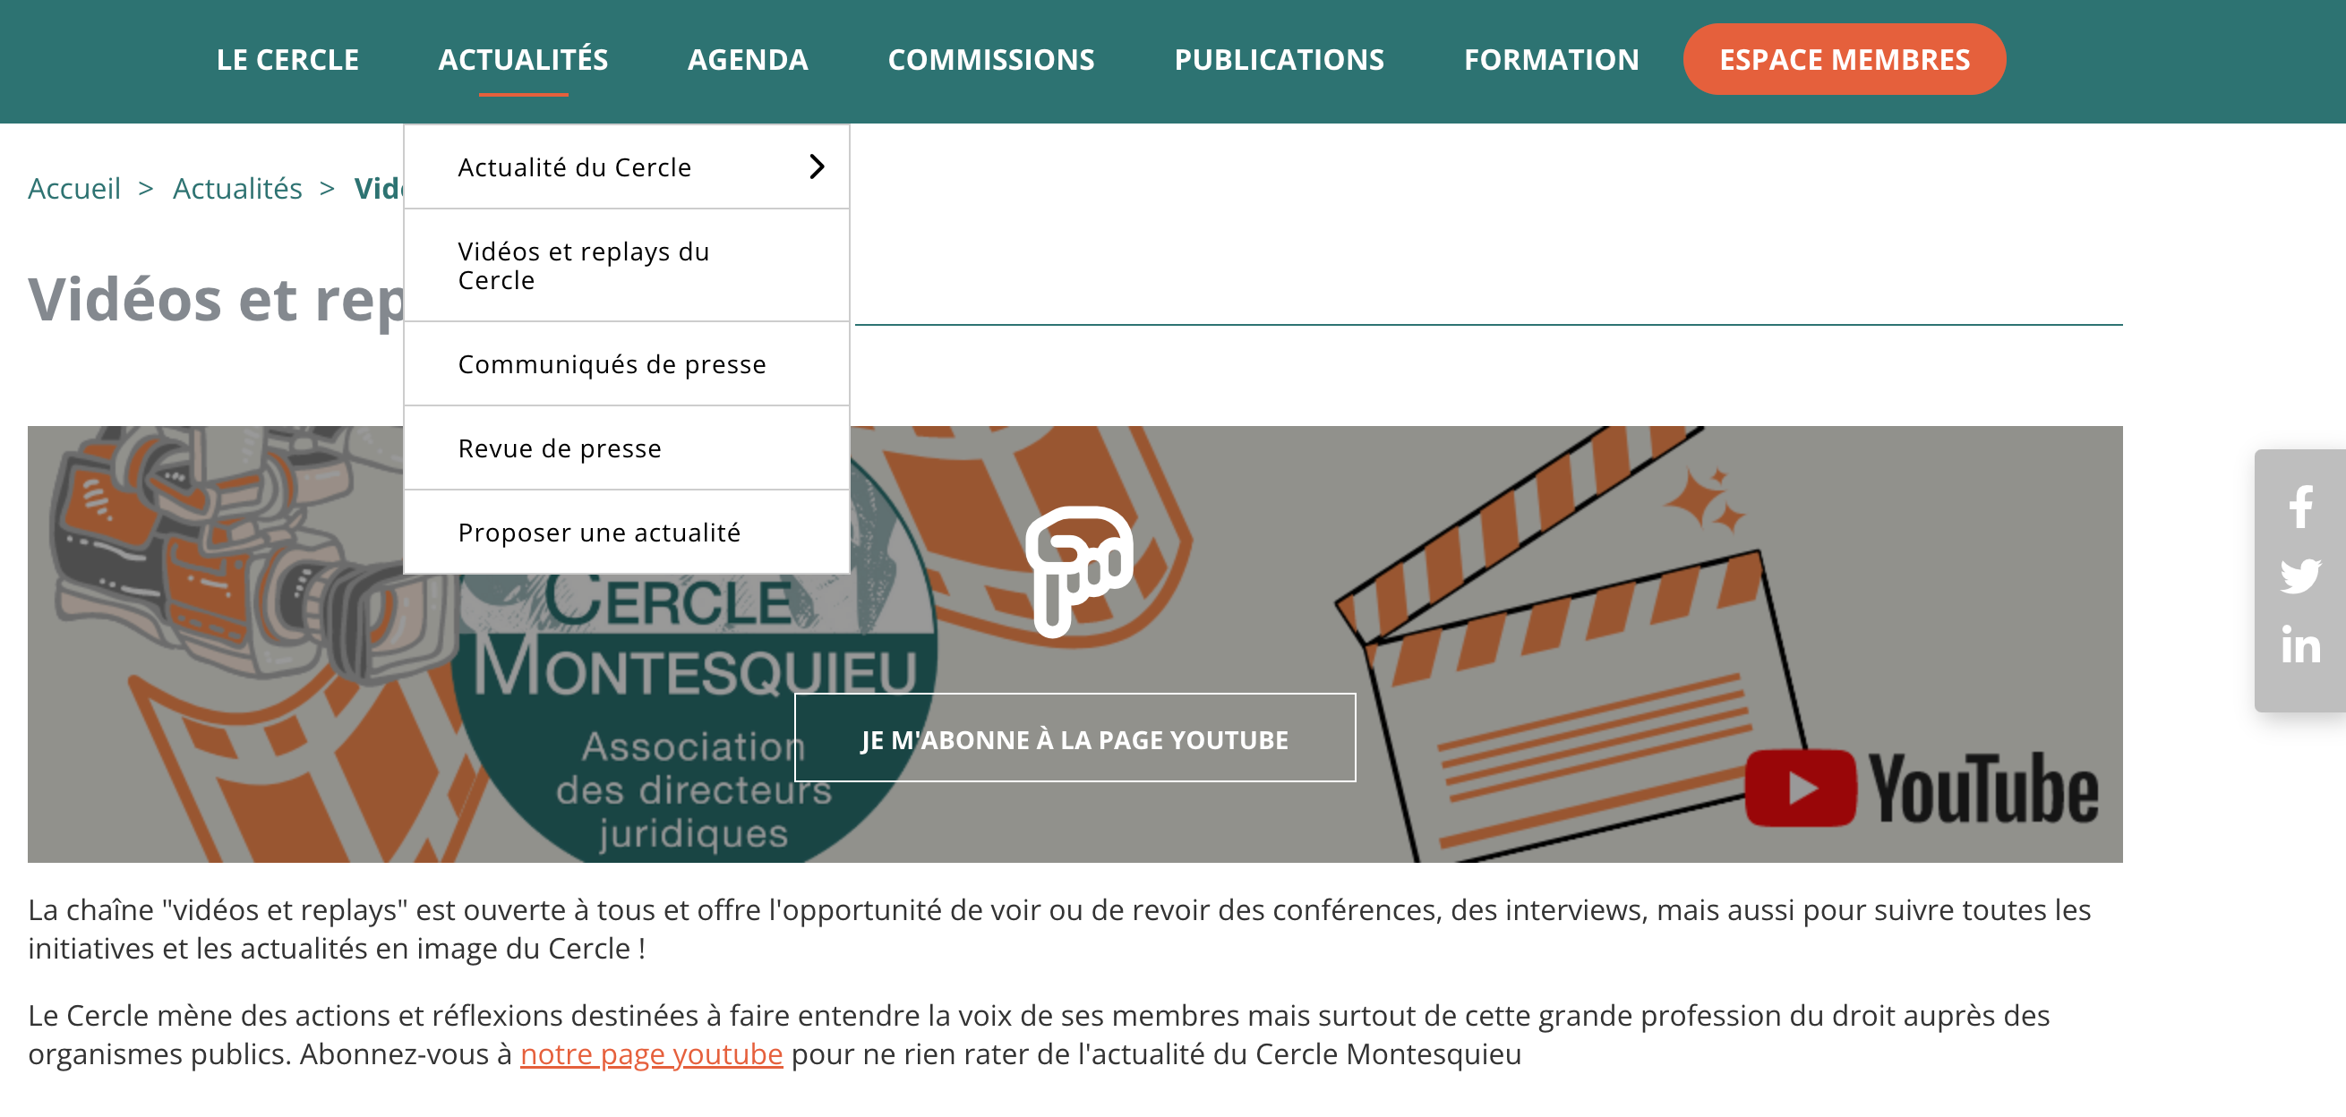Choose Proposer une actualité entry
This screenshot has width=2346, height=1117.
click(627, 533)
